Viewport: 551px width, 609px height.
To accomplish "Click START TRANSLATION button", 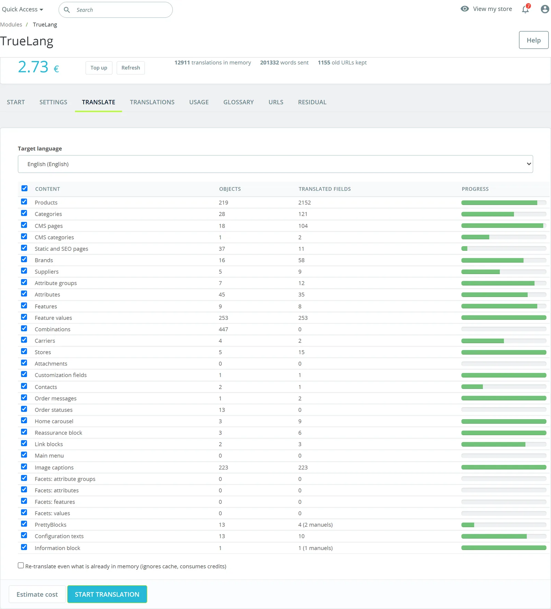I will click(107, 594).
